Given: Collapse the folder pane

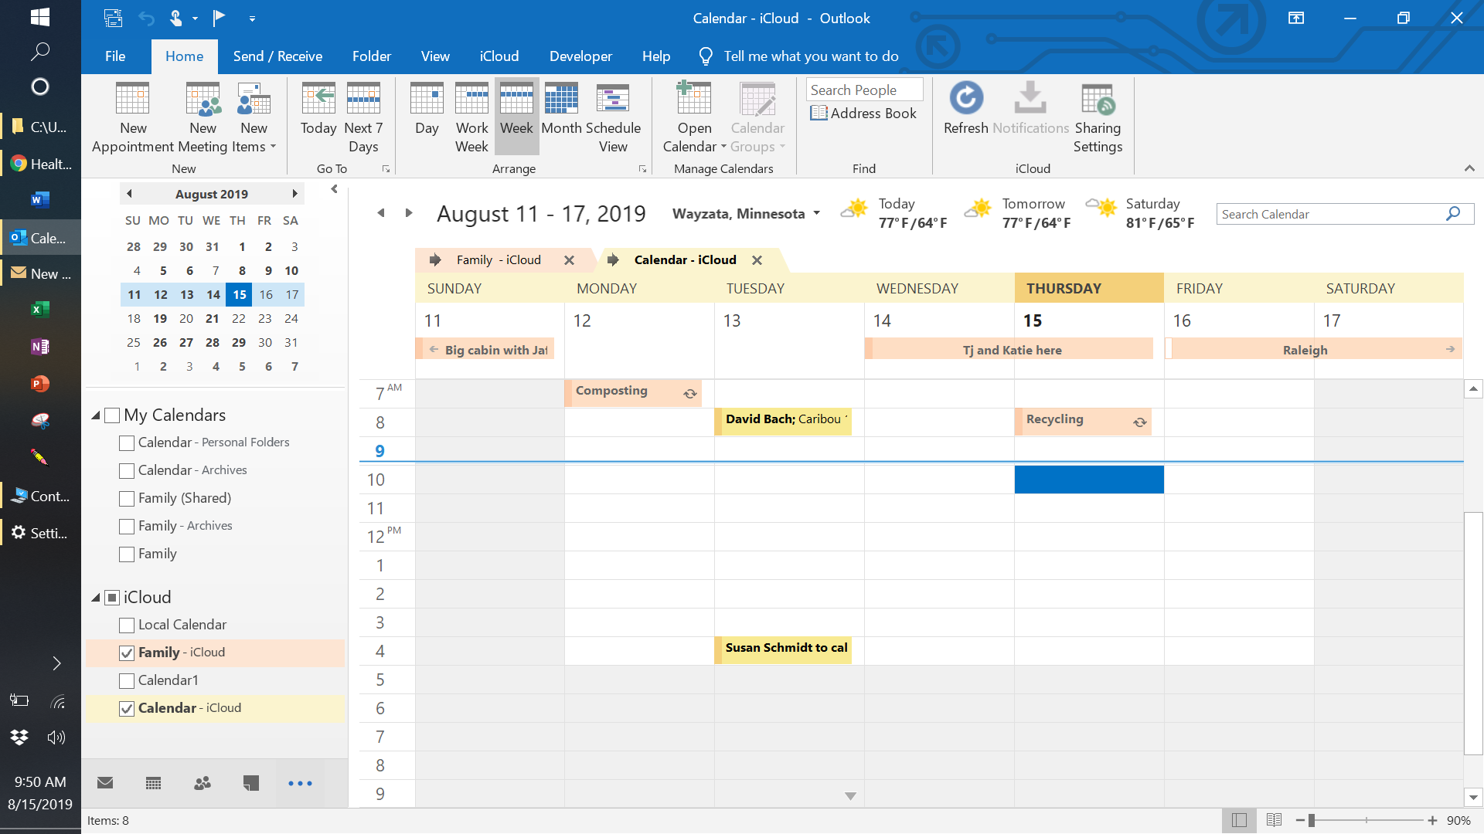Looking at the screenshot, I should pos(334,189).
